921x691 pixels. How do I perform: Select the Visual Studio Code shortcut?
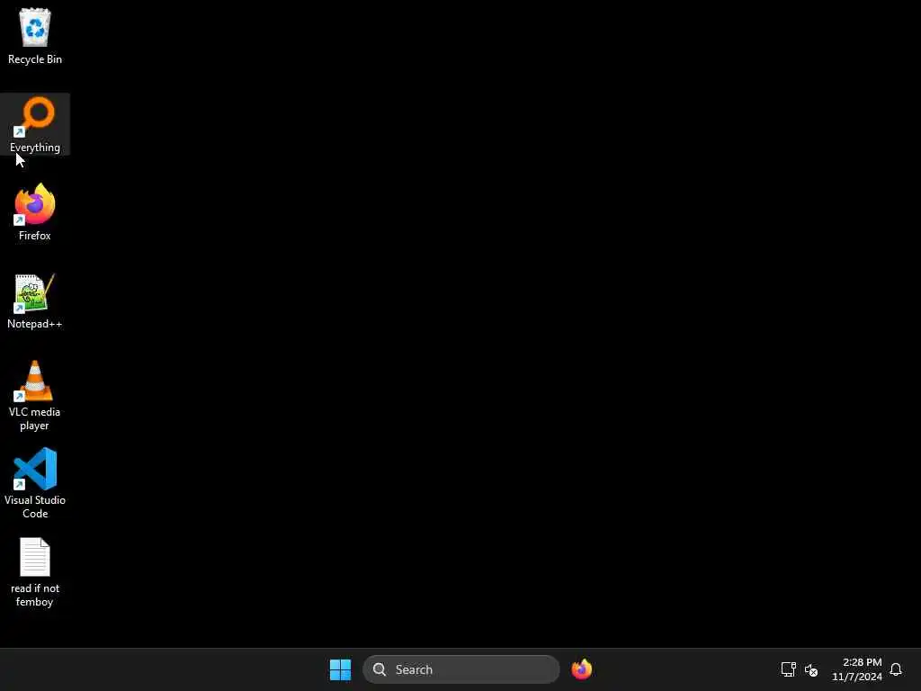[x=35, y=483]
